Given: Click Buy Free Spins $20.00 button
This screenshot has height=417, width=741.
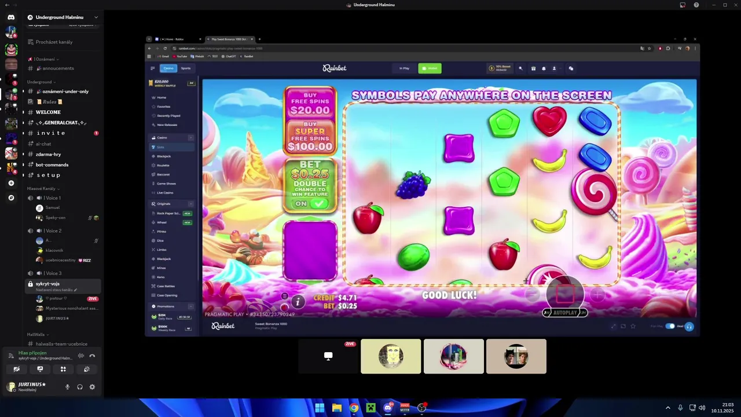Looking at the screenshot, I should tap(310, 103).
